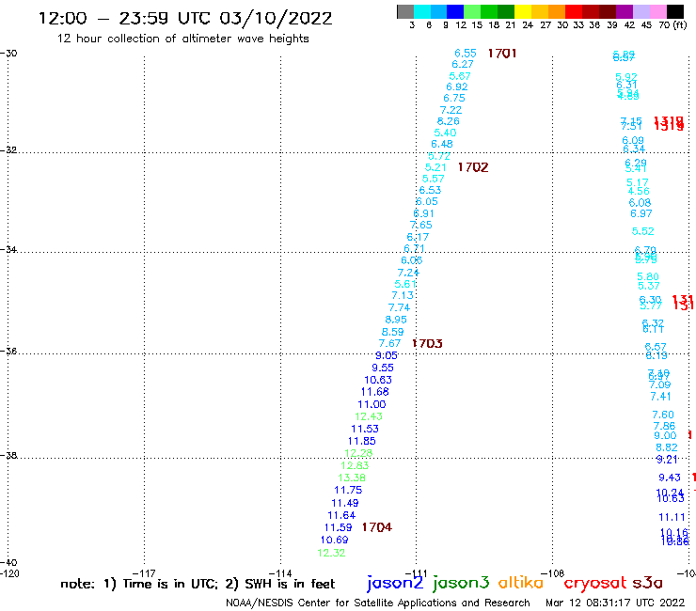Choose the cryosat satellite legend label
The image size is (696, 611).
pyautogui.click(x=595, y=583)
